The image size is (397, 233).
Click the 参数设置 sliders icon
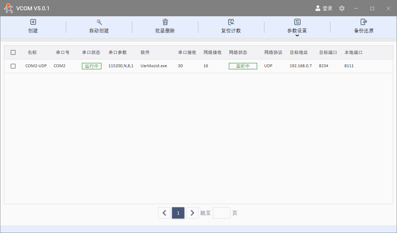coord(297,22)
